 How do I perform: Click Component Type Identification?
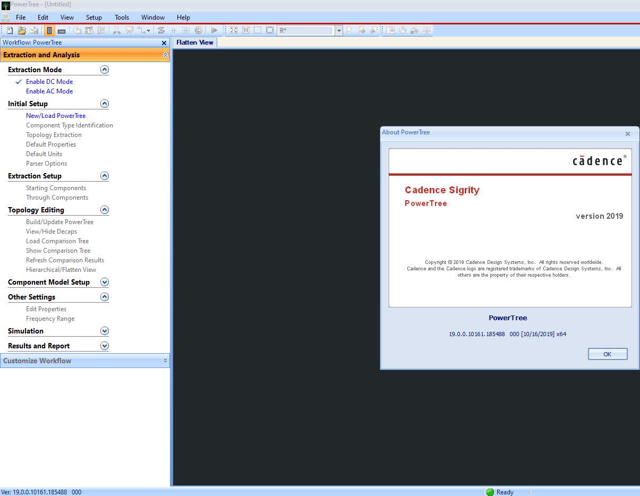pyautogui.click(x=70, y=125)
